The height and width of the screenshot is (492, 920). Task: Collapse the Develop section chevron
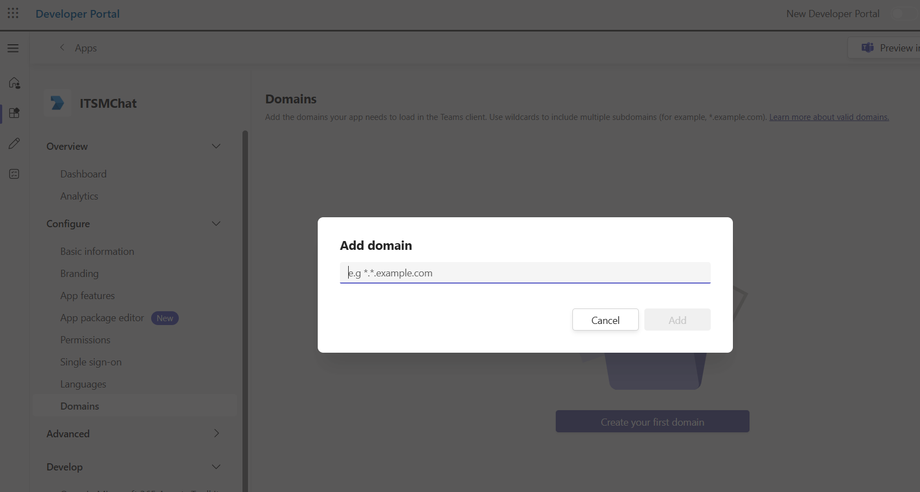click(216, 467)
